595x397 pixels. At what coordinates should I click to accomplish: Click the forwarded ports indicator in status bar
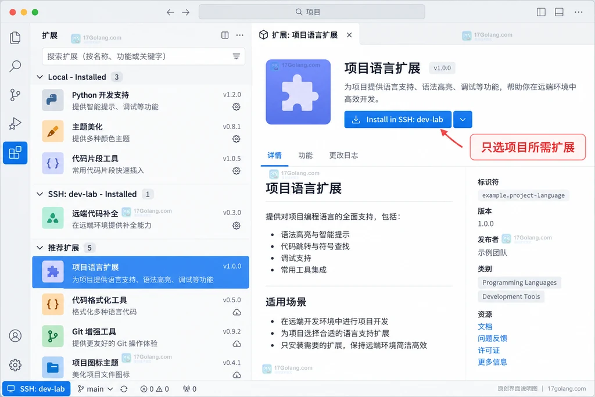tap(190, 389)
